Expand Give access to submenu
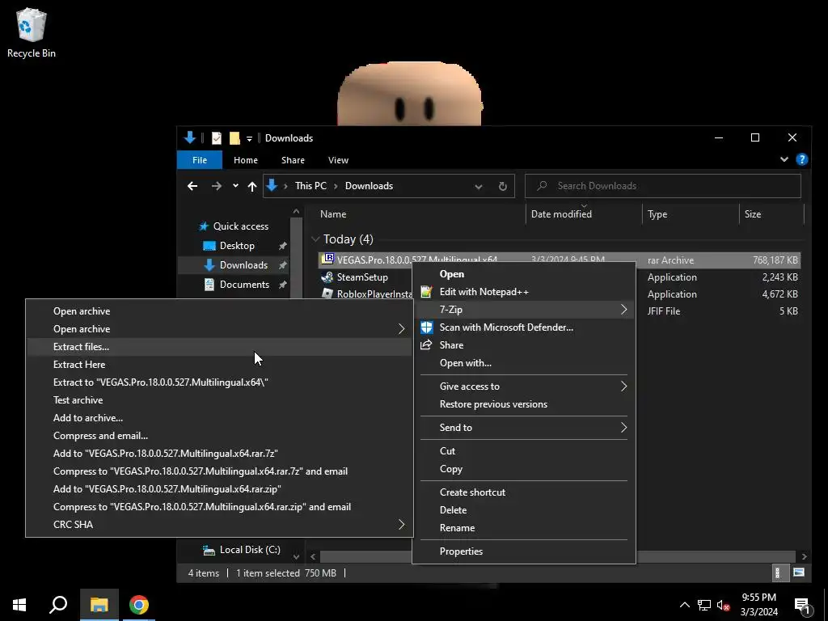The image size is (828, 621). tap(524, 387)
